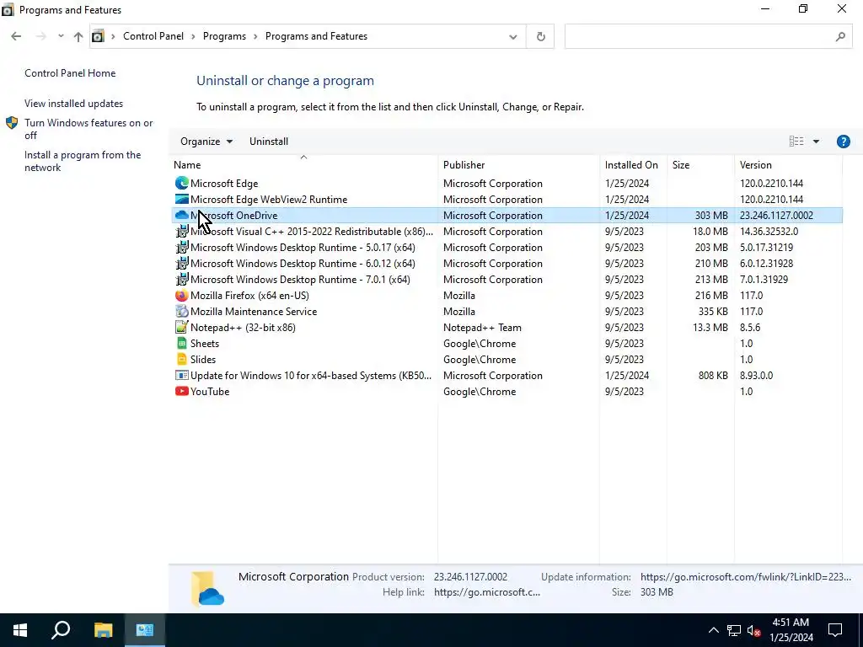Expand the view options dropdown arrow
The height and width of the screenshot is (647, 863).
point(816,142)
